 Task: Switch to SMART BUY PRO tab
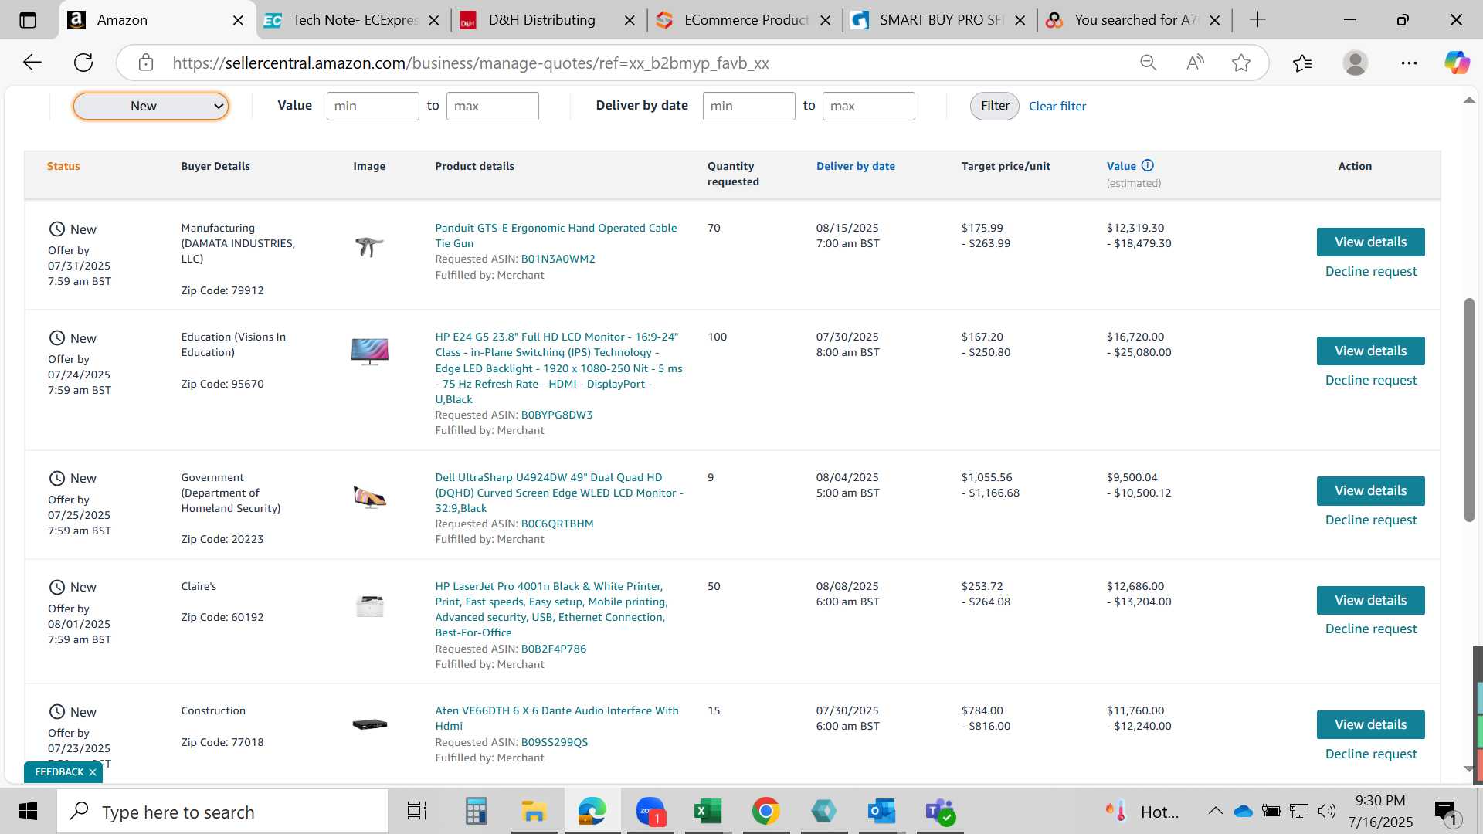point(941,20)
